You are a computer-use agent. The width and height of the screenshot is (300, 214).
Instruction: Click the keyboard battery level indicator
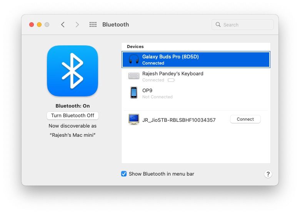(171, 80)
